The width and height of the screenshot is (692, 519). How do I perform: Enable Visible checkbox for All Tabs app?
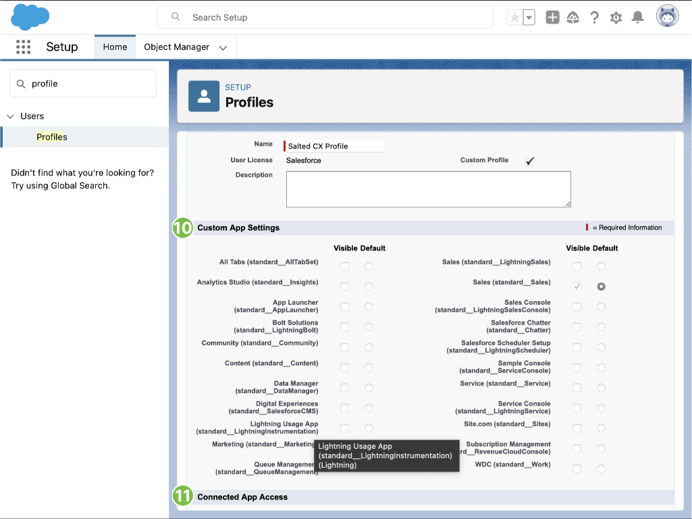344,266
